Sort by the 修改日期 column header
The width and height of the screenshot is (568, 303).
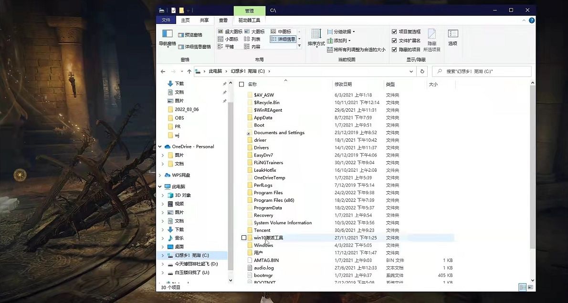coord(343,84)
